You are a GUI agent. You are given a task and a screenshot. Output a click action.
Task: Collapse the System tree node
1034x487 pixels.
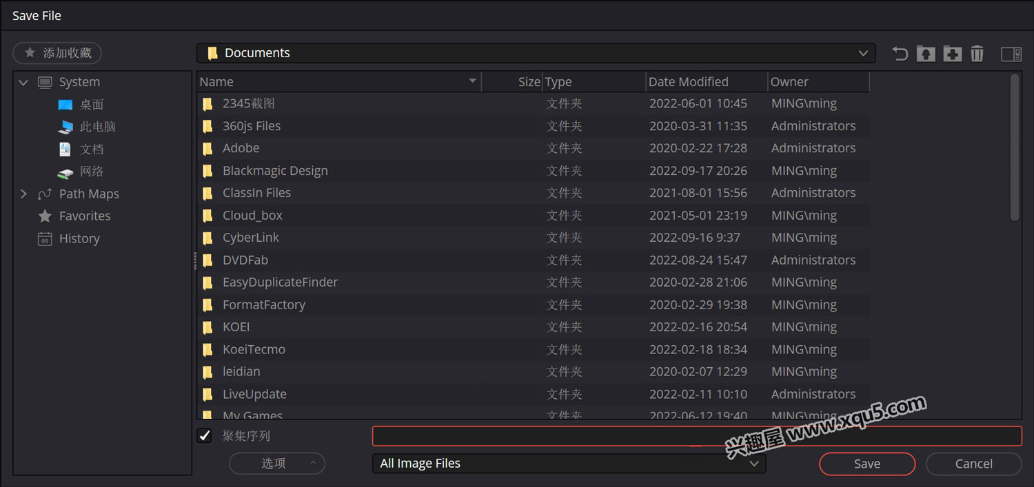[x=23, y=83]
